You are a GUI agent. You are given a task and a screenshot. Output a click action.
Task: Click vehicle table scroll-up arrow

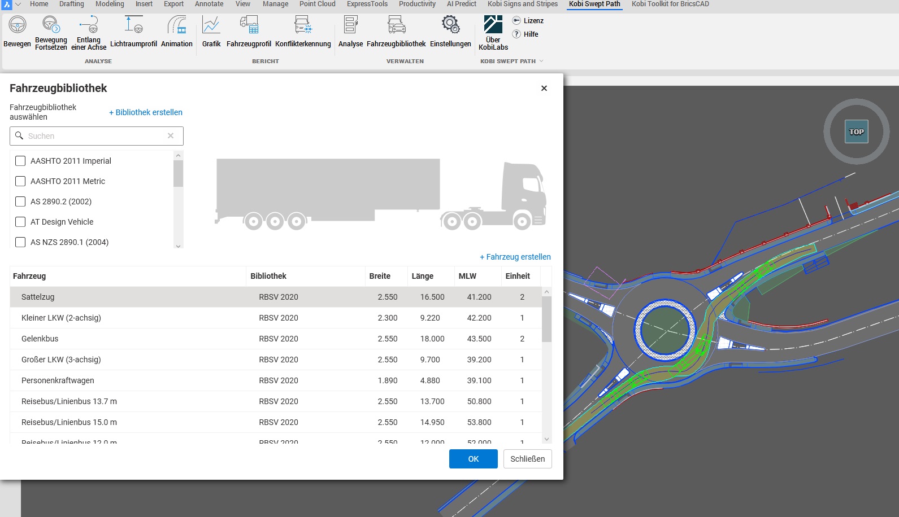point(546,292)
